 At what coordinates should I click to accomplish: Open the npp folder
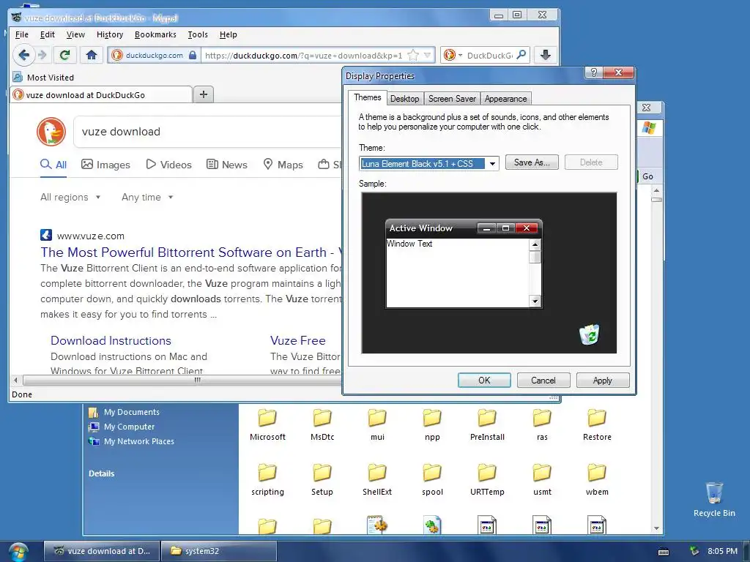coord(432,424)
